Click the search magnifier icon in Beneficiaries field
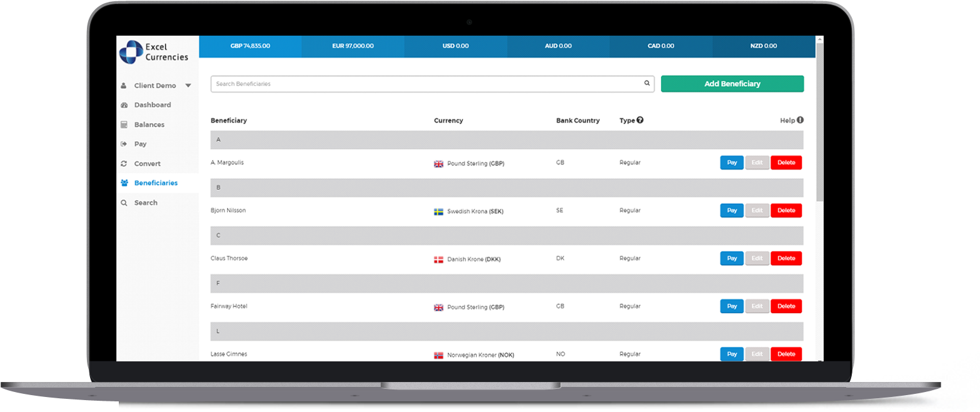This screenshot has height=412, width=980. pos(647,83)
